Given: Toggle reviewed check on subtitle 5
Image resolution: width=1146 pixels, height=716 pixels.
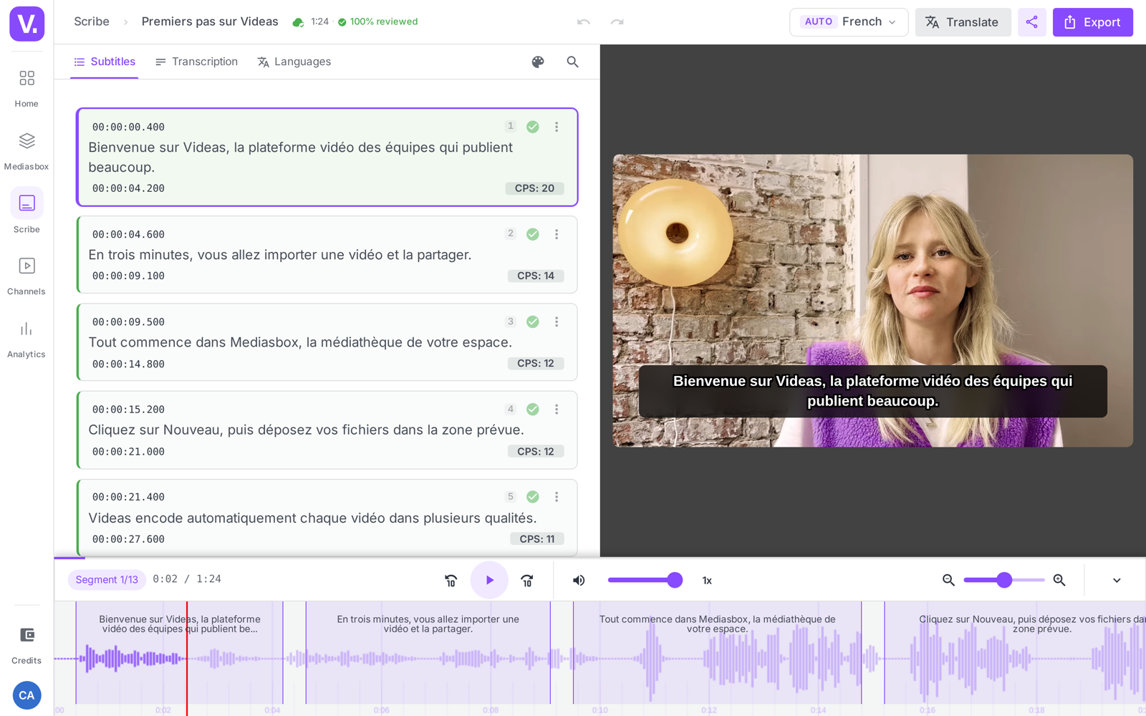Looking at the screenshot, I should click(533, 496).
